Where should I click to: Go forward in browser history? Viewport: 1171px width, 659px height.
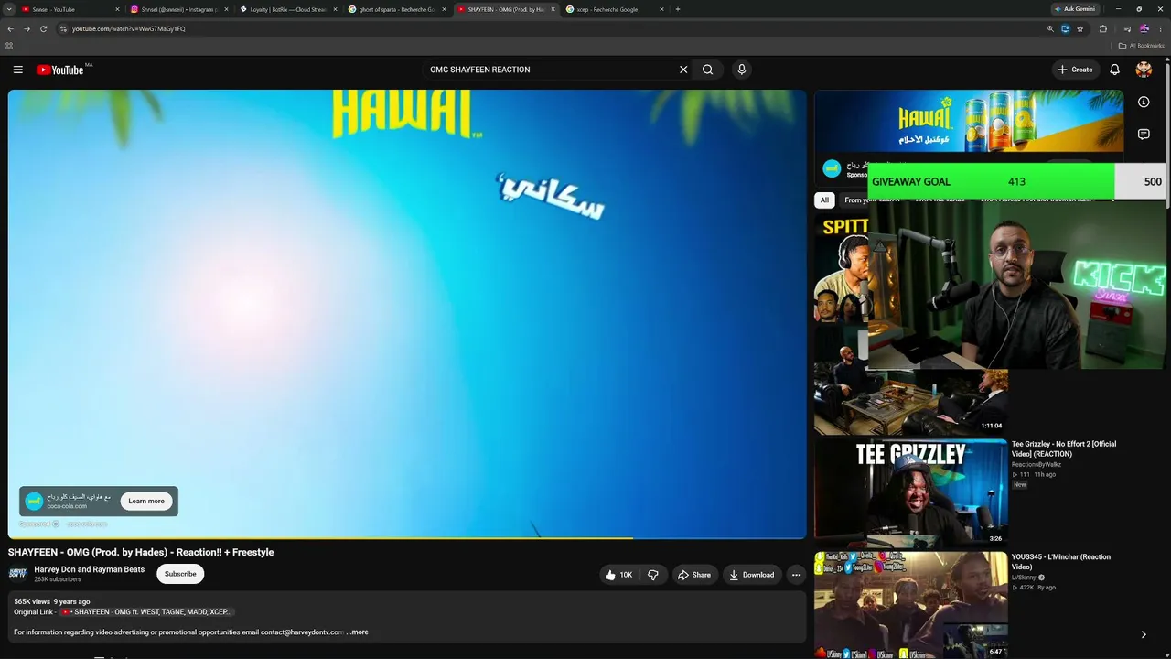(27, 28)
